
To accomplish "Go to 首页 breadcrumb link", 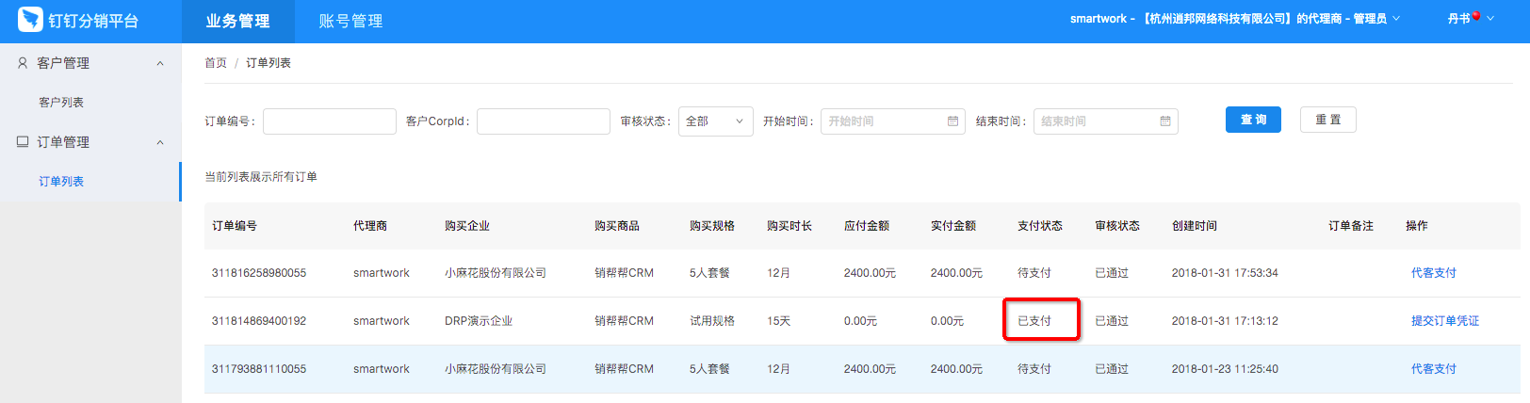I will tap(216, 63).
